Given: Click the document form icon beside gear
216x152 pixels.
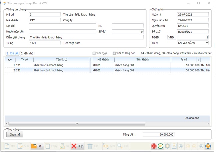Looking at the screenshot, I should coord(174,146).
